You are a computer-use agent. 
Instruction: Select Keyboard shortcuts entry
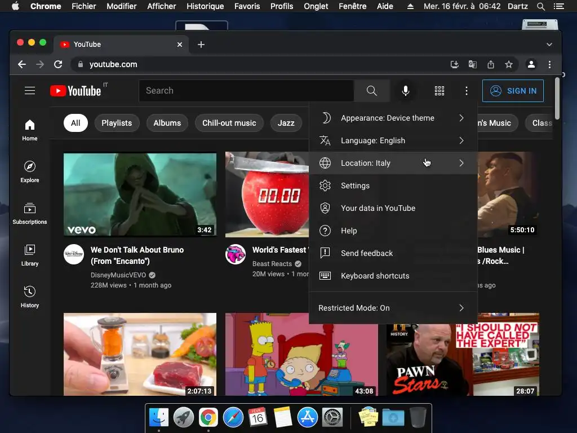point(393,275)
